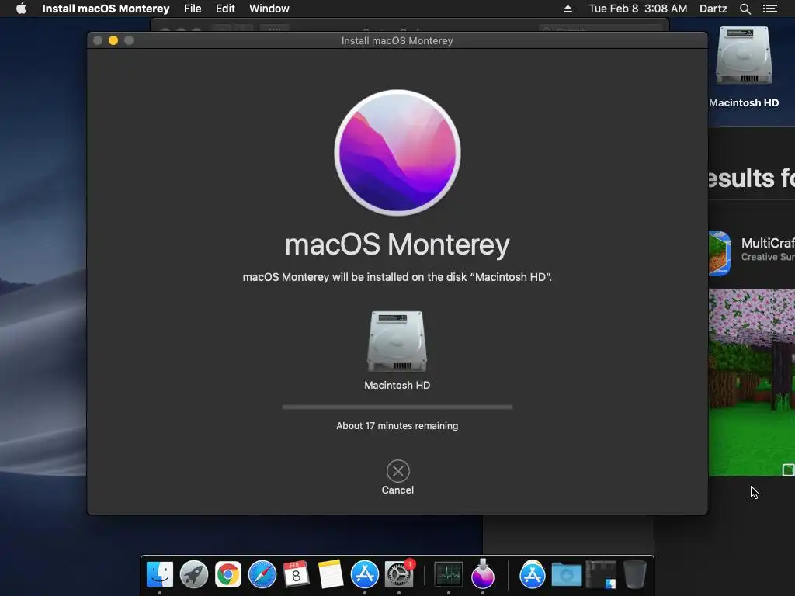
Task: Minimize the installer with the yellow button
Action: click(113, 40)
